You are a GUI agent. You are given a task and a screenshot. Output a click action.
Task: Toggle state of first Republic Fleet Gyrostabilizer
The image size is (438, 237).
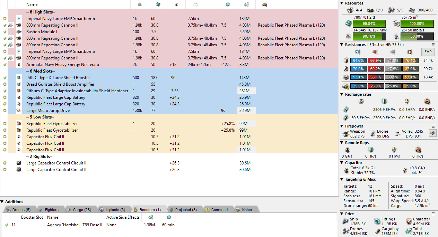click(5, 124)
